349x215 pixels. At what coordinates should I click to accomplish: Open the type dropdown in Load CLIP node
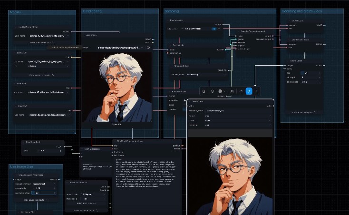click(x=48, y=66)
